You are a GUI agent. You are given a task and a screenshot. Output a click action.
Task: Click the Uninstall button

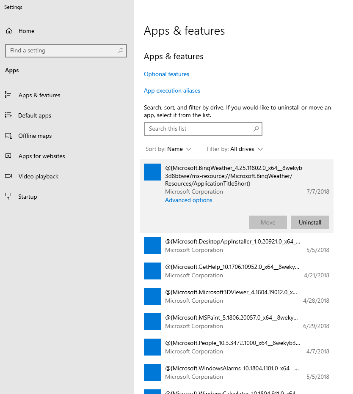click(x=310, y=222)
